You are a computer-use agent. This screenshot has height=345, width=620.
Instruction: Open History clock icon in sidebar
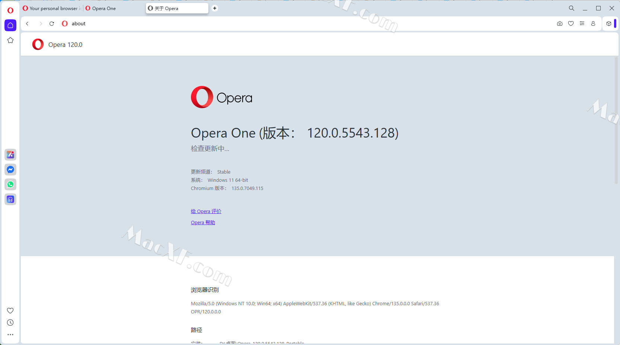[10, 323]
